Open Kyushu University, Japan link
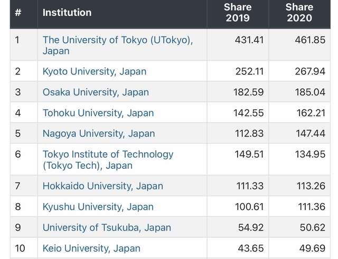The height and width of the screenshot is (259, 338). pos(98,207)
